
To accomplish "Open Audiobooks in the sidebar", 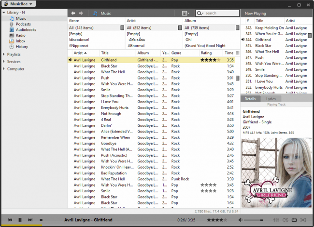I will (26, 29).
